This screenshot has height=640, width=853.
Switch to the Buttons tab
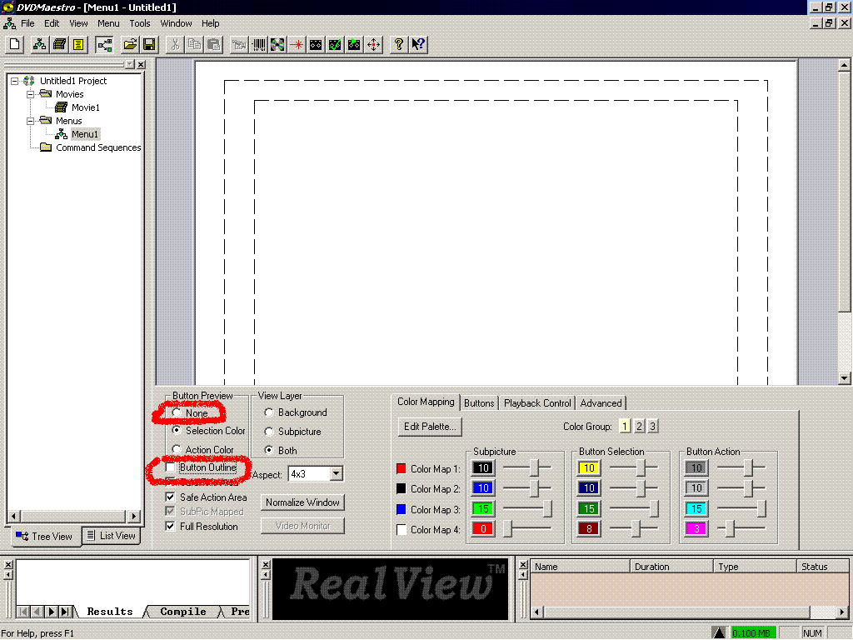click(x=479, y=403)
